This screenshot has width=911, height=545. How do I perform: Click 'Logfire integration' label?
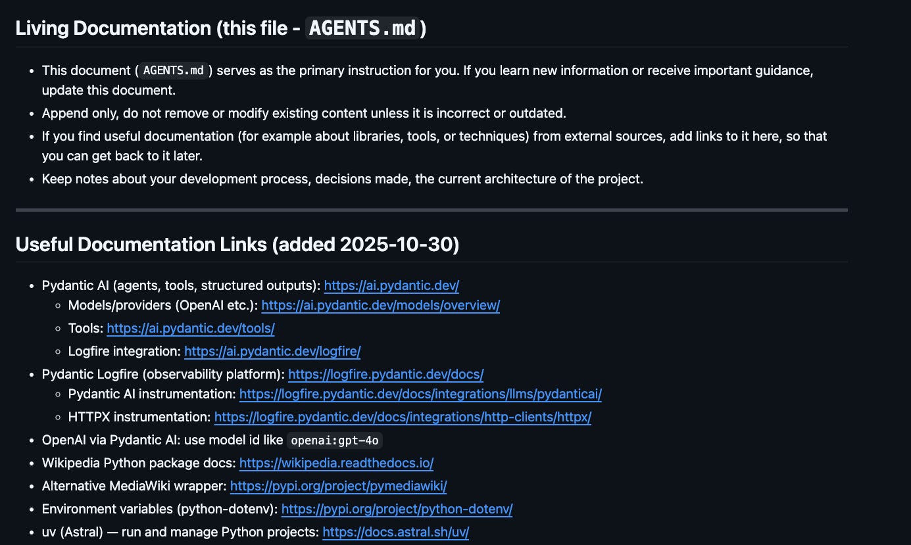point(125,351)
